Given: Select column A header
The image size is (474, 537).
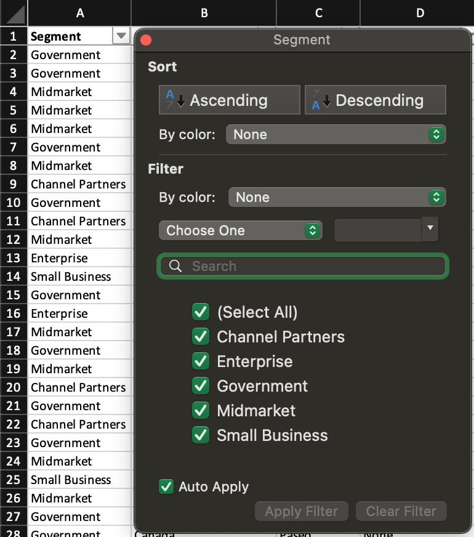Looking at the screenshot, I should [x=79, y=13].
